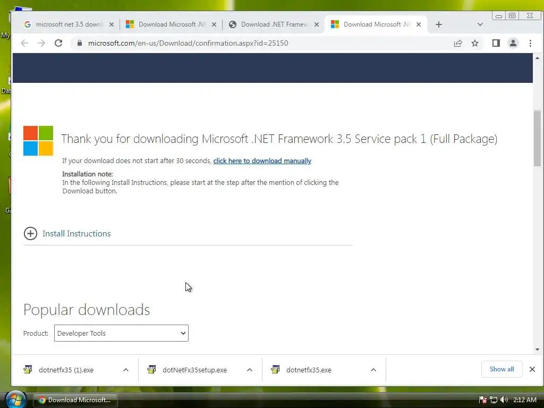Click the Install Instructions heading text
Screen dimensions: 544x408
coord(76,234)
